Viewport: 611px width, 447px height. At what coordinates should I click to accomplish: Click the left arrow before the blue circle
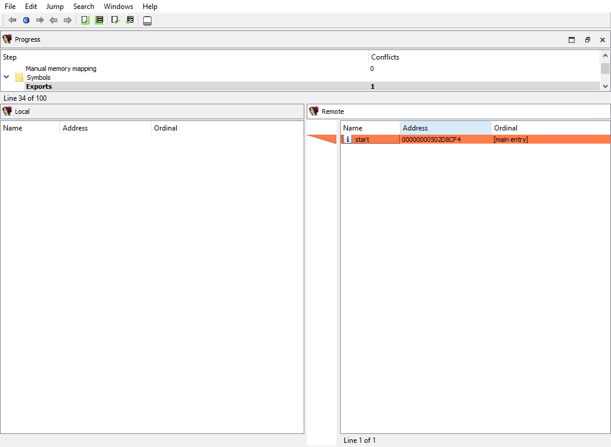click(x=13, y=20)
